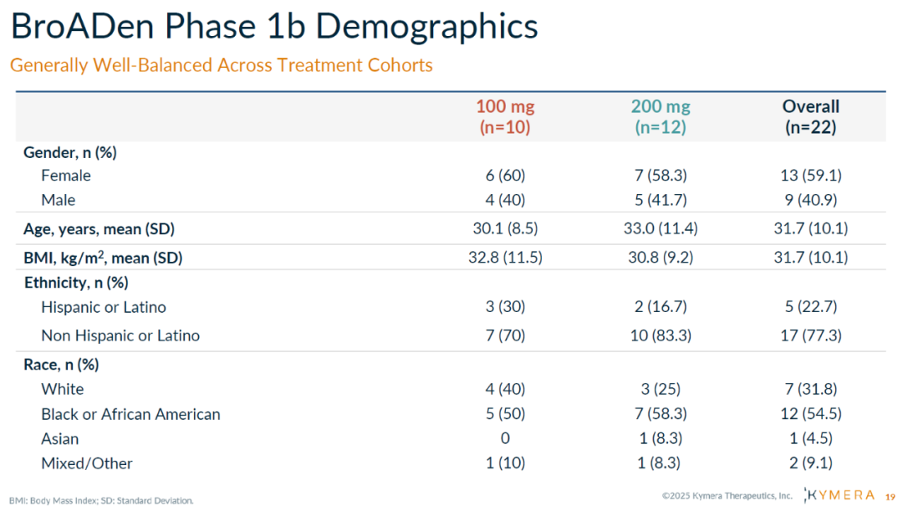The width and height of the screenshot is (903, 506).
Task: Click the Kymera logo in the footer
Action: point(839,494)
